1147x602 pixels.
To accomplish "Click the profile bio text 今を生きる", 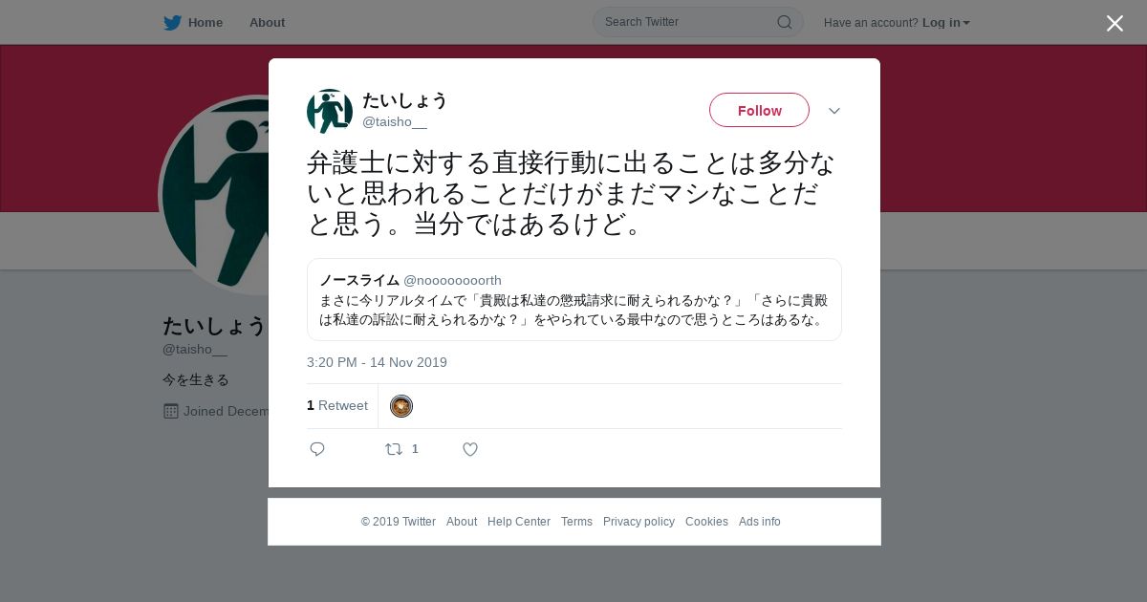I will coord(196,379).
